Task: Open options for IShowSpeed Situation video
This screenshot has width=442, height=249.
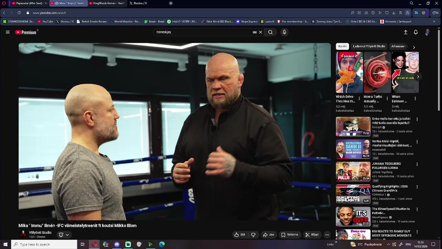Action: pos(417,209)
